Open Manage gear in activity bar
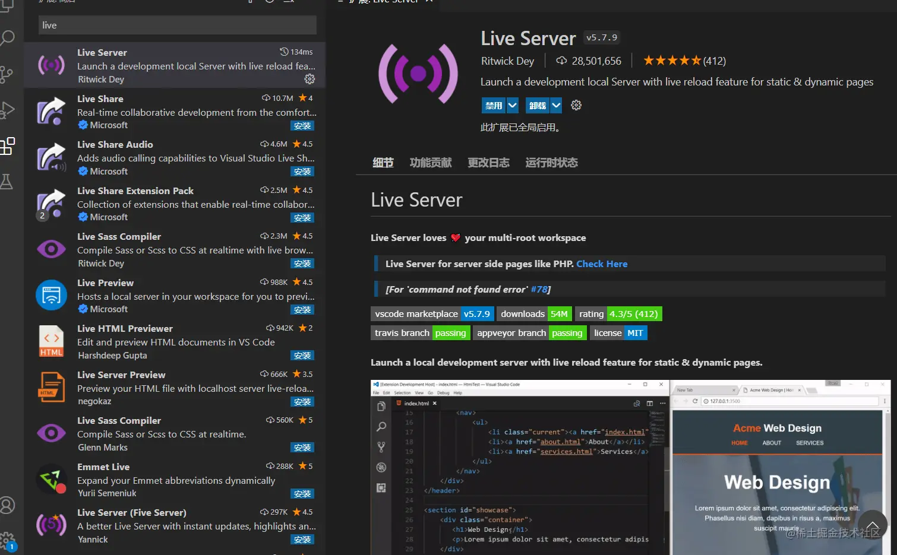Image resolution: width=897 pixels, height=555 pixels. [x=7, y=541]
